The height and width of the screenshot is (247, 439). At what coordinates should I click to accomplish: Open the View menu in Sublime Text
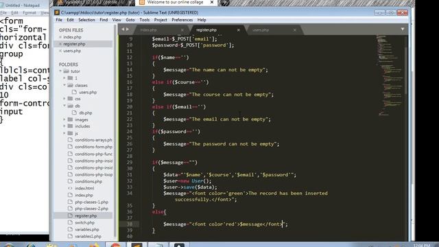click(117, 20)
